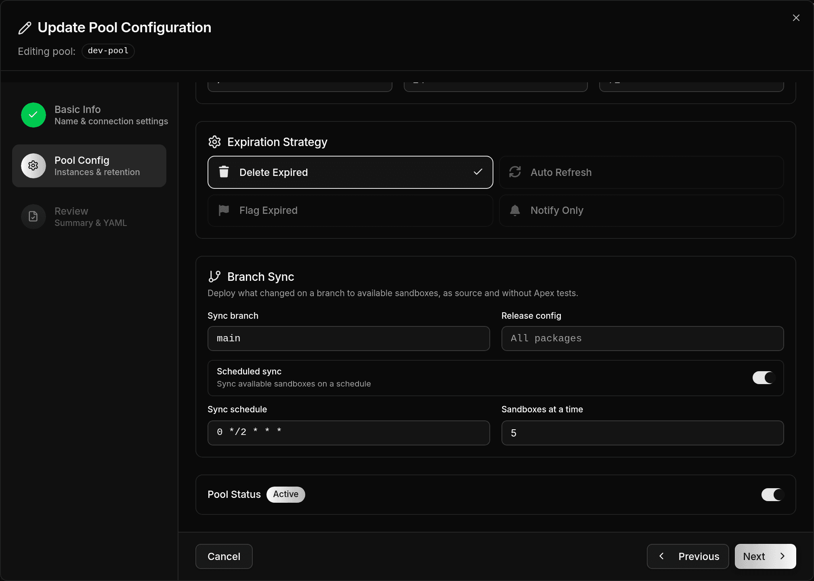Proceed with the Next button
Viewport: 814px width, 581px height.
765,556
